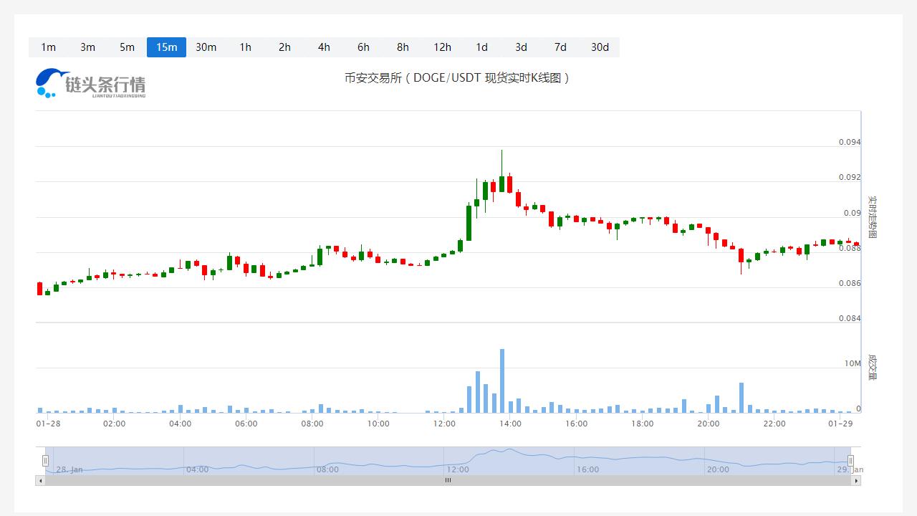Switch to the 3m interval
Image resolution: width=917 pixels, height=516 pixels.
coord(87,47)
